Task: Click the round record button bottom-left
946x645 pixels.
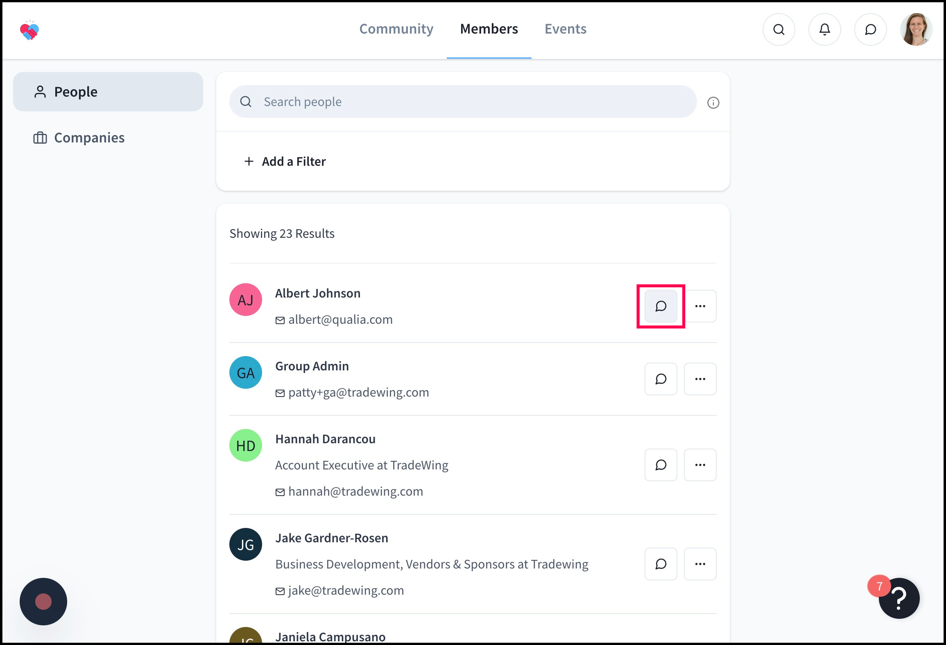Action: coord(43,601)
